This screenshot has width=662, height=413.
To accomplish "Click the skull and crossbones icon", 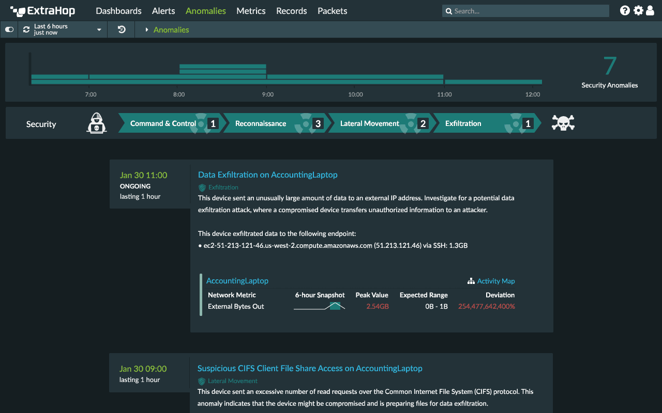I will pyautogui.click(x=563, y=123).
